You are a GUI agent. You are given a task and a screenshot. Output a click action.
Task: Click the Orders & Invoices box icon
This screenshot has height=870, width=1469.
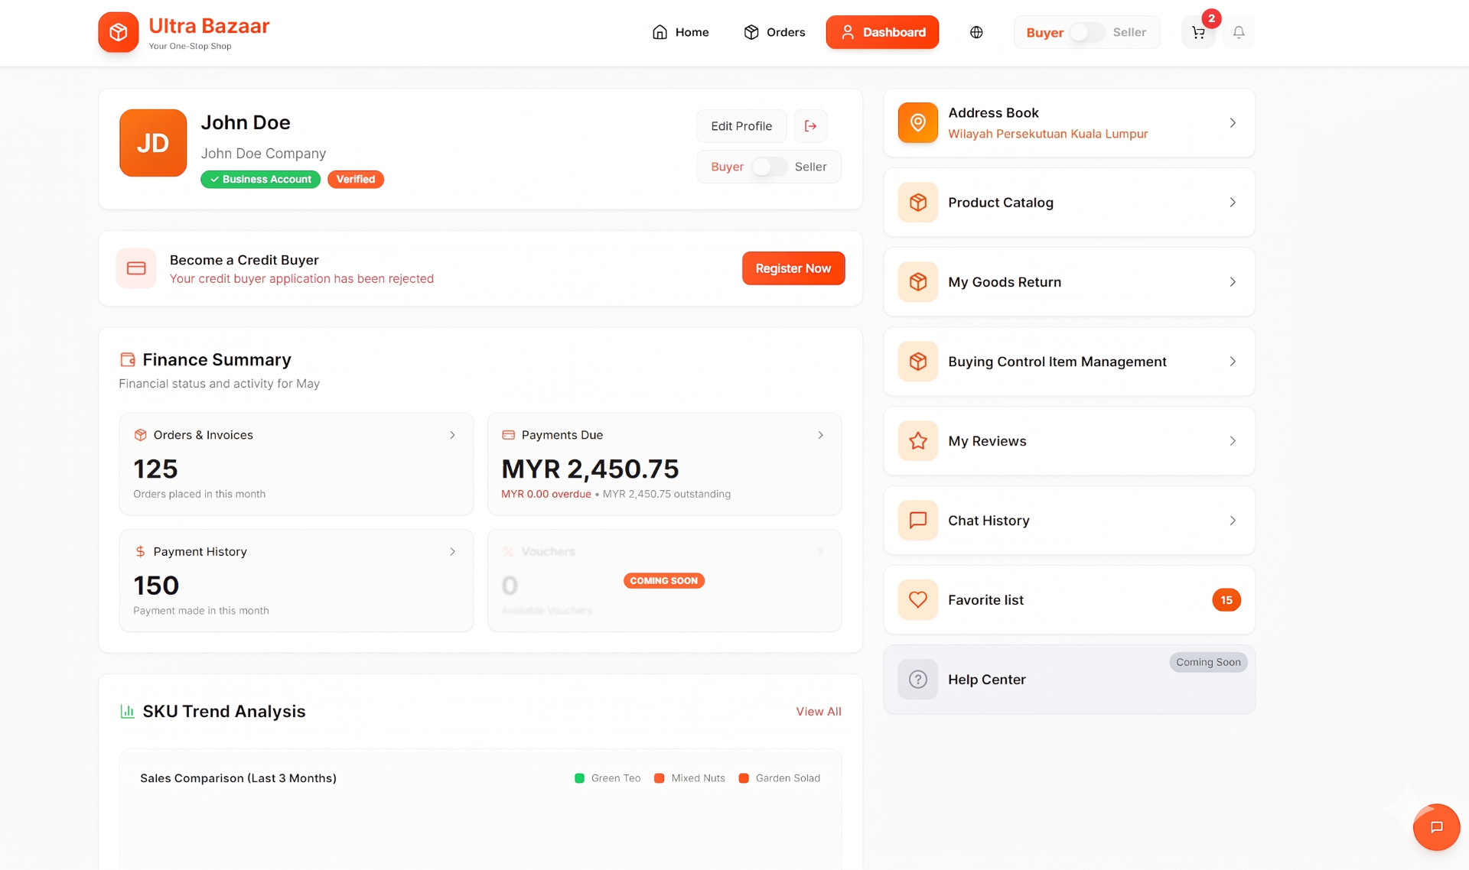pos(140,435)
